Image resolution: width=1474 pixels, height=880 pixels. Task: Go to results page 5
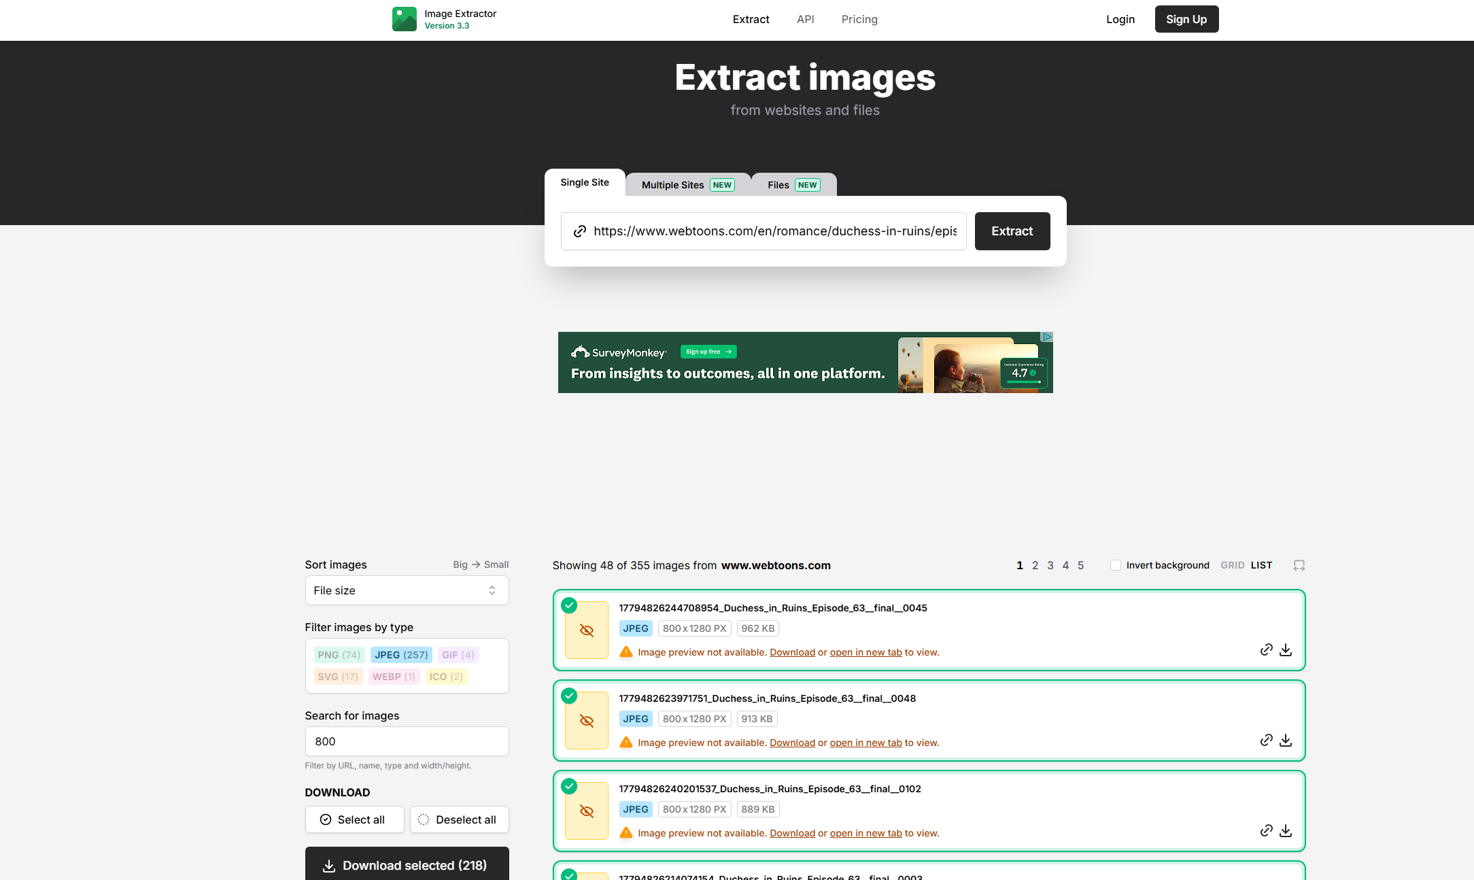[x=1080, y=565]
